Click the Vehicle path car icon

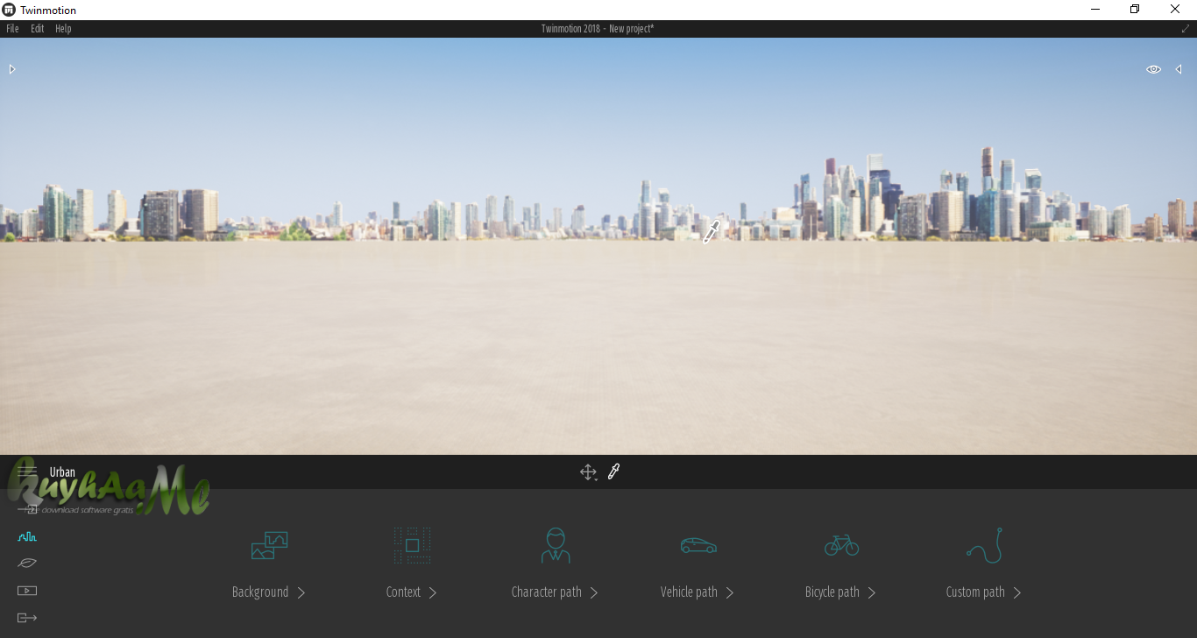point(698,546)
